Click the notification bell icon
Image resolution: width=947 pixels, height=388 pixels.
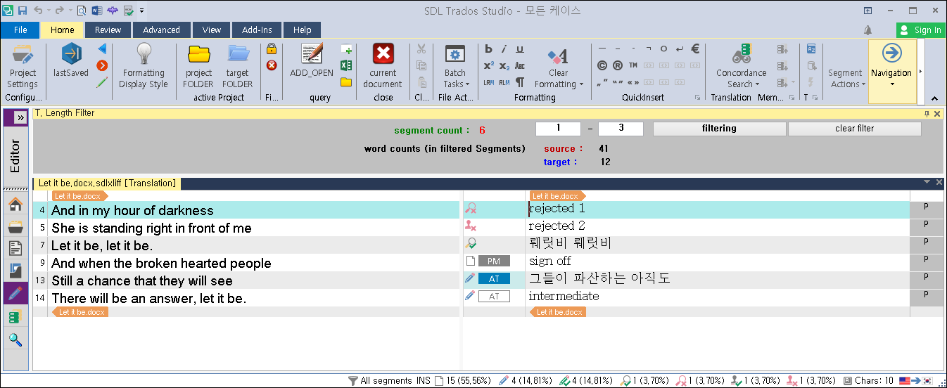click(867, 30)
